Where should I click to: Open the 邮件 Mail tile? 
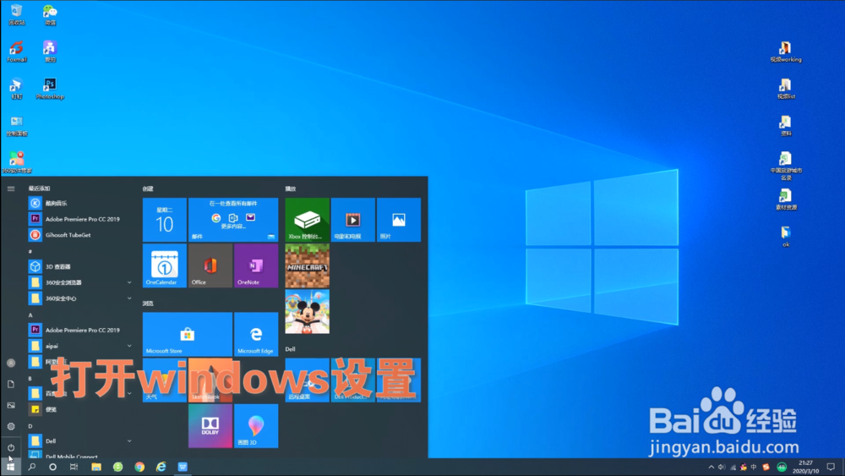pos(233,220)
